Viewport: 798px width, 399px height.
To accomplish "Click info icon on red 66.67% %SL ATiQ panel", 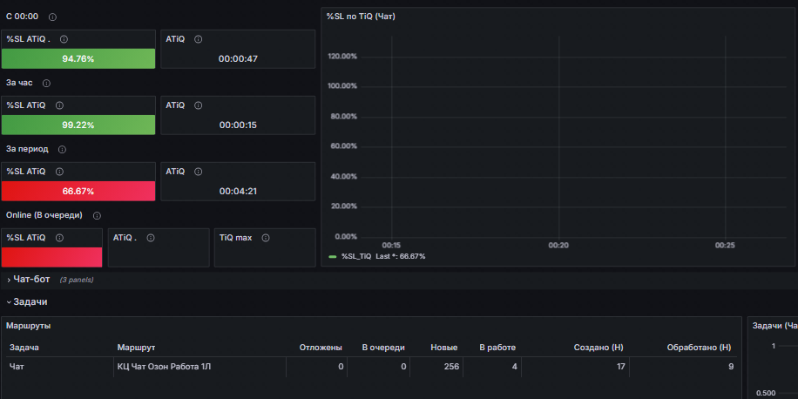I will coord(59,172).
